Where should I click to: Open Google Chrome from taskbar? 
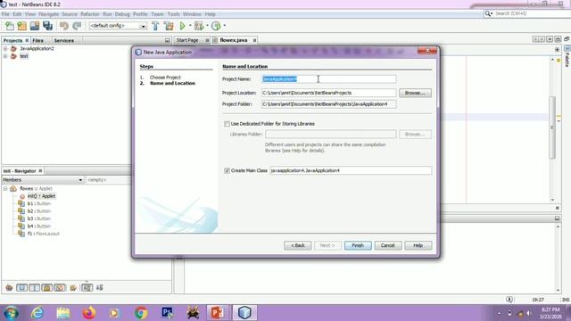pyautogui.click(x=141, y=313)
